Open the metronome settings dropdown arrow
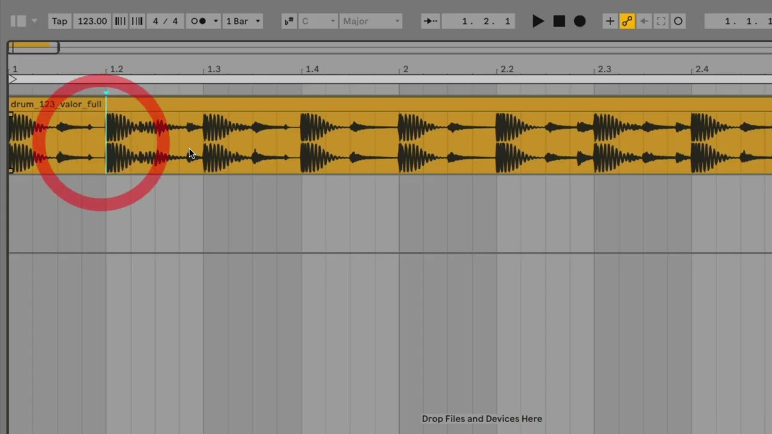This screenshot has width=772, height=434. [x=215, y=21]
